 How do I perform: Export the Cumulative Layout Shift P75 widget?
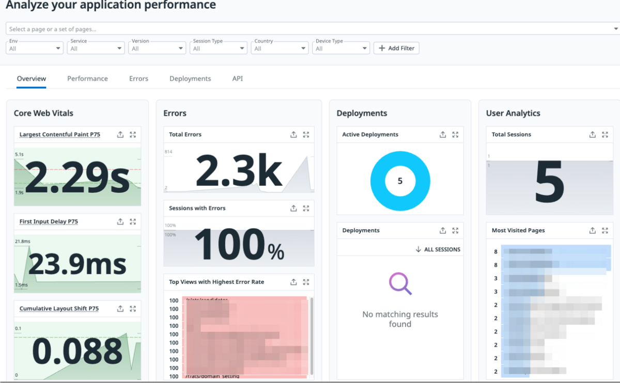120,309
